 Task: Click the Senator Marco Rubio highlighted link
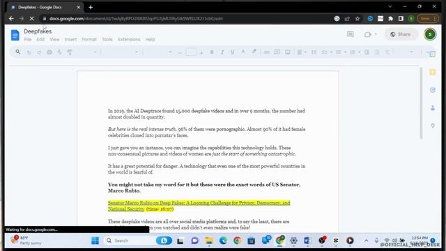[199, 206]
